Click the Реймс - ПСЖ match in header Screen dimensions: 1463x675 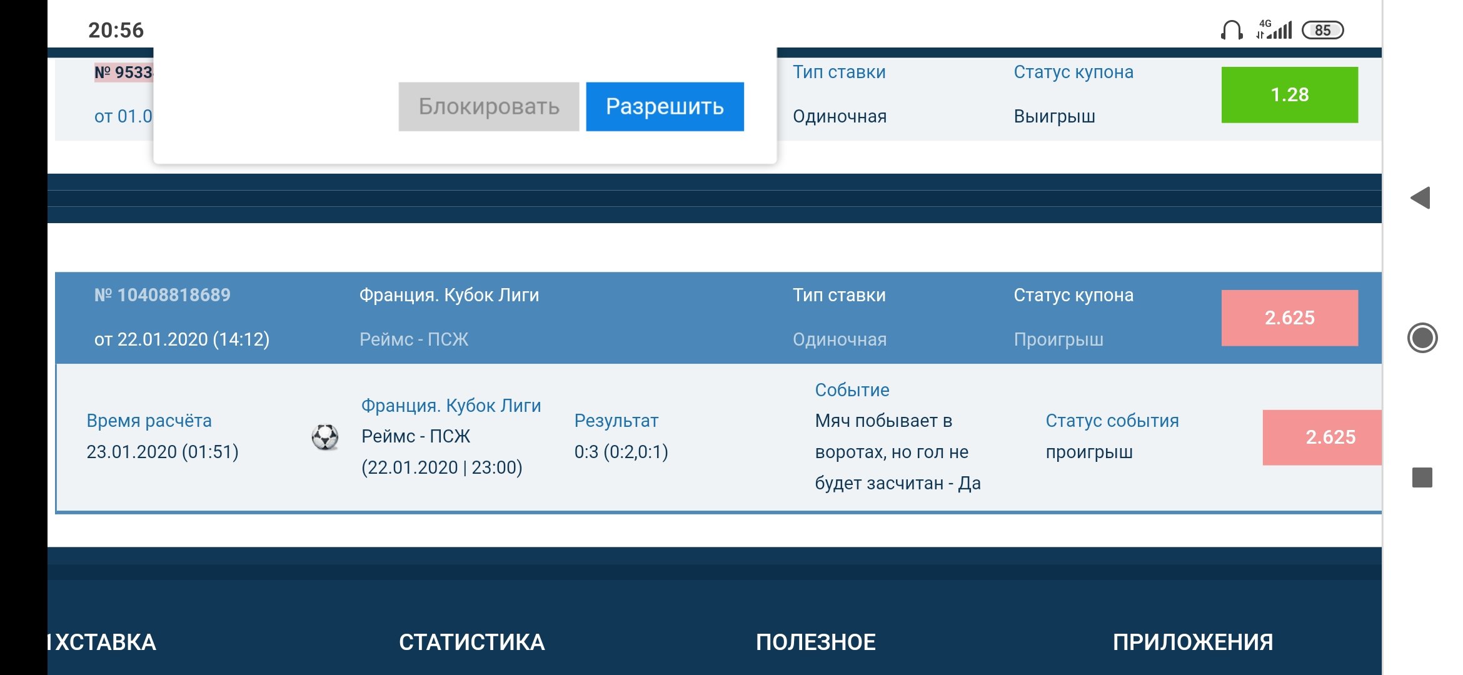pos(413,339)
